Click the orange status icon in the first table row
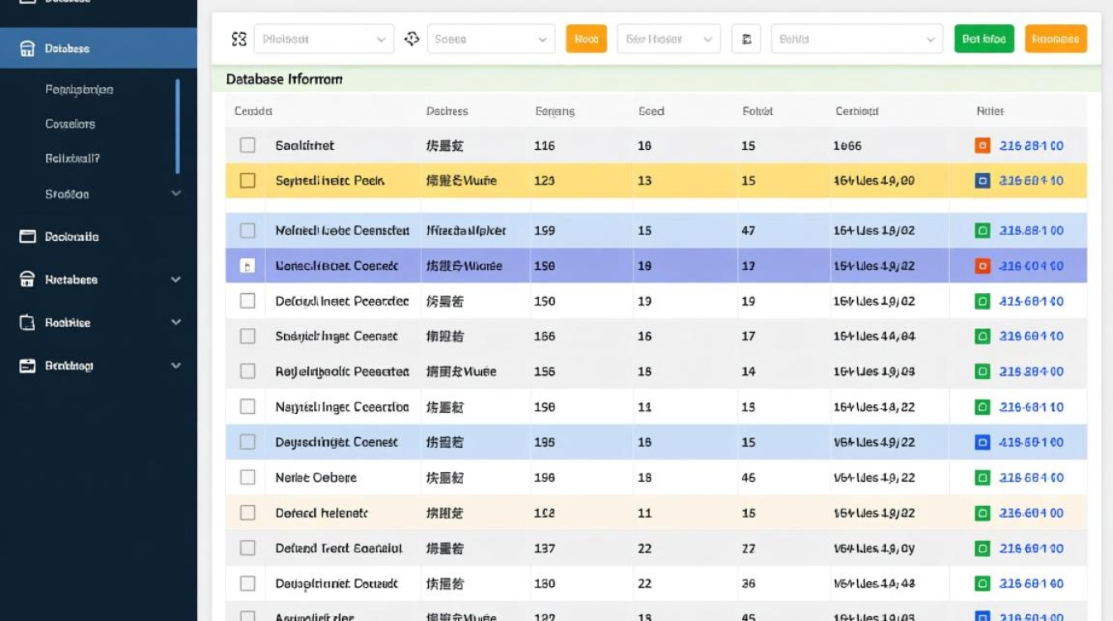1113x621 pixels. [x=982, y=146]
